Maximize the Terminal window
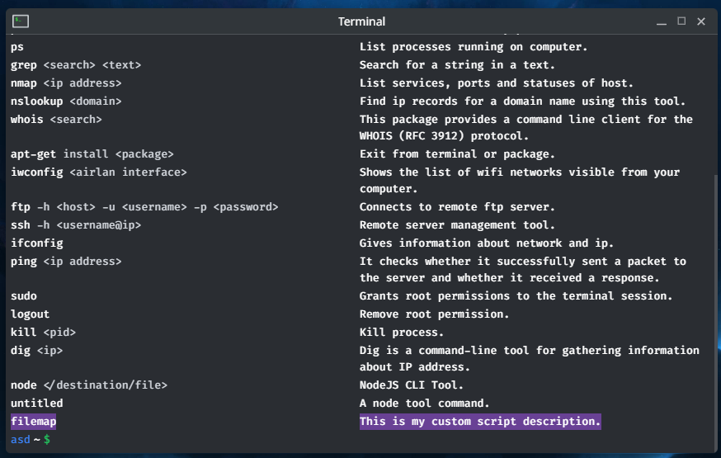This screenshot has width=721, height=458. 681,21
